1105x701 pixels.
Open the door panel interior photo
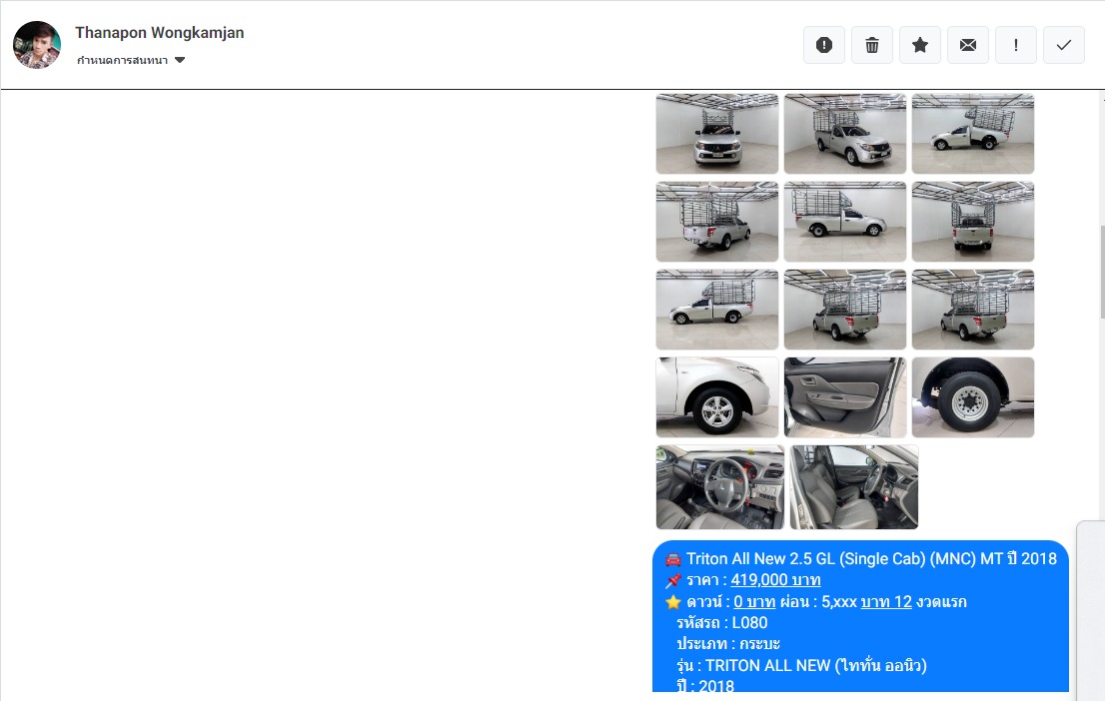pos(845,397)
